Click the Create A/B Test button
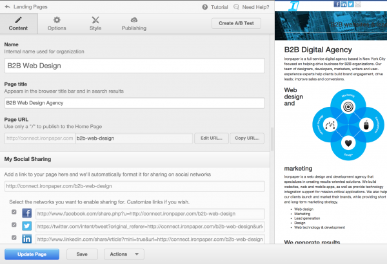This screenshot has width=387, height=264. pyautogui.click(x=236, y=23)
